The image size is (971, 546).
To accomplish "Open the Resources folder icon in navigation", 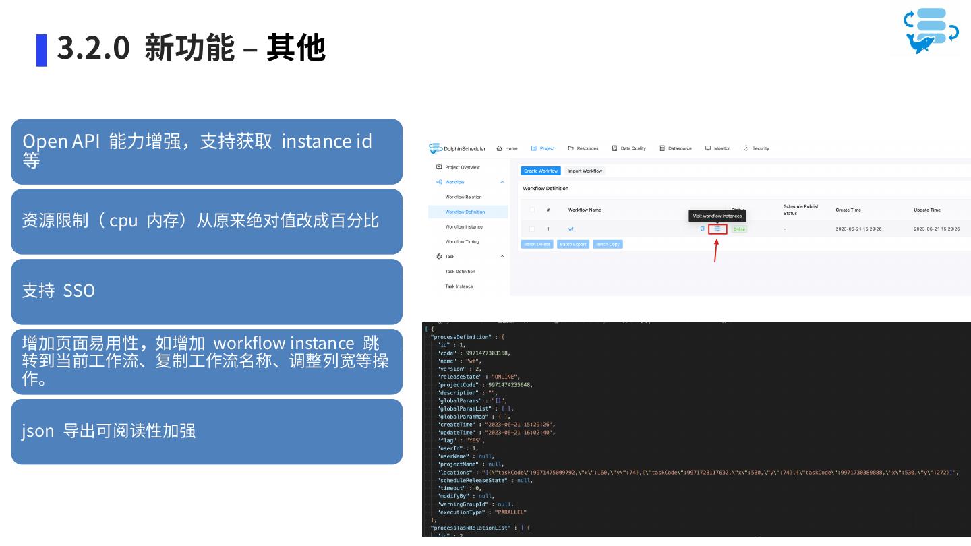I will [x=571, y=148].
